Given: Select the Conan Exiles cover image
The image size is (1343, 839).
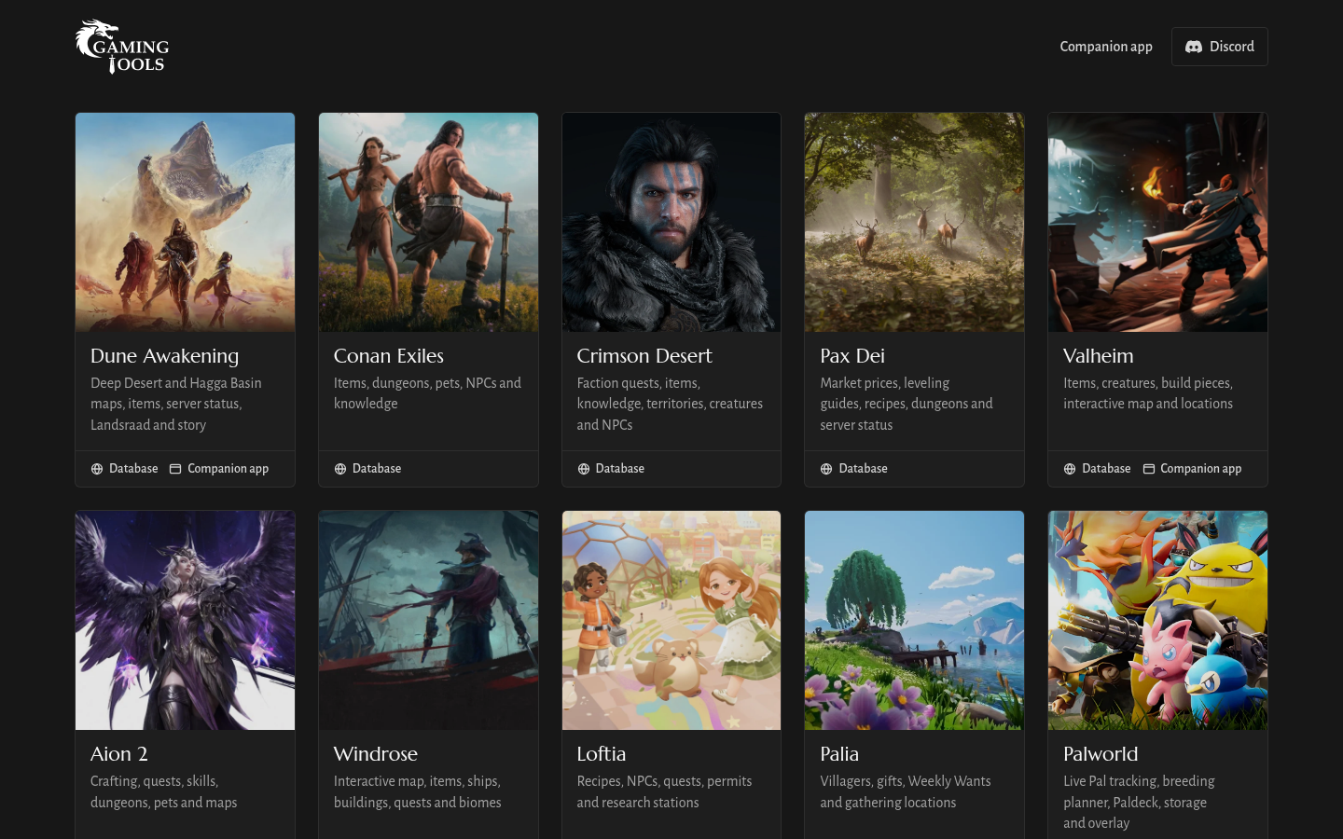Looking at the screenshot, I should click(428, 223).
